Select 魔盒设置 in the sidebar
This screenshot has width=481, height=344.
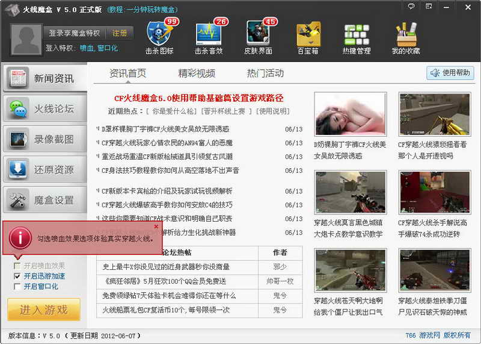click(44, 200)
